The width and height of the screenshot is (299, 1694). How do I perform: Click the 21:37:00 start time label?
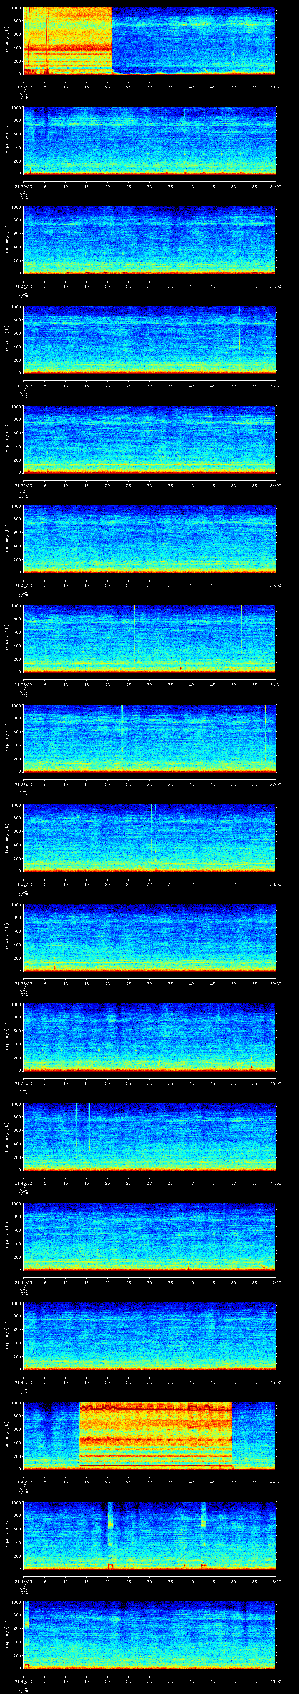pyautogui.click(x=23, y=884)
